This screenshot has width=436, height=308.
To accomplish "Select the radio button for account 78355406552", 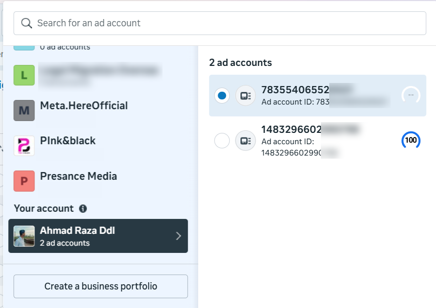I will click(222, 96).
